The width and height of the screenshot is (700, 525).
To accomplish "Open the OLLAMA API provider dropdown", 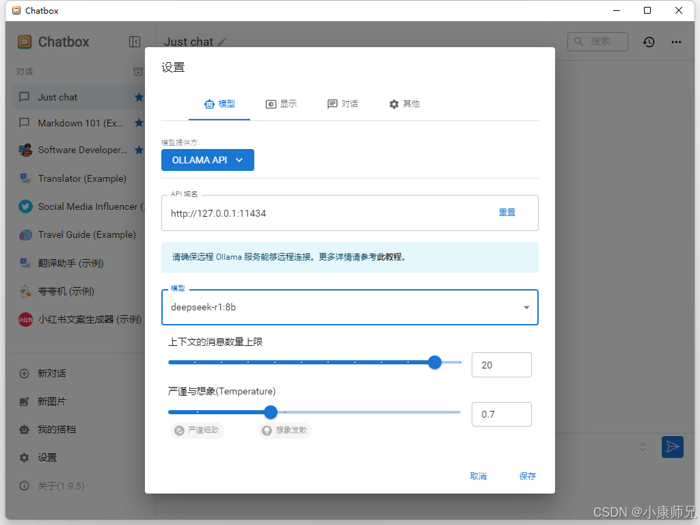I will (x=208, y=160).
